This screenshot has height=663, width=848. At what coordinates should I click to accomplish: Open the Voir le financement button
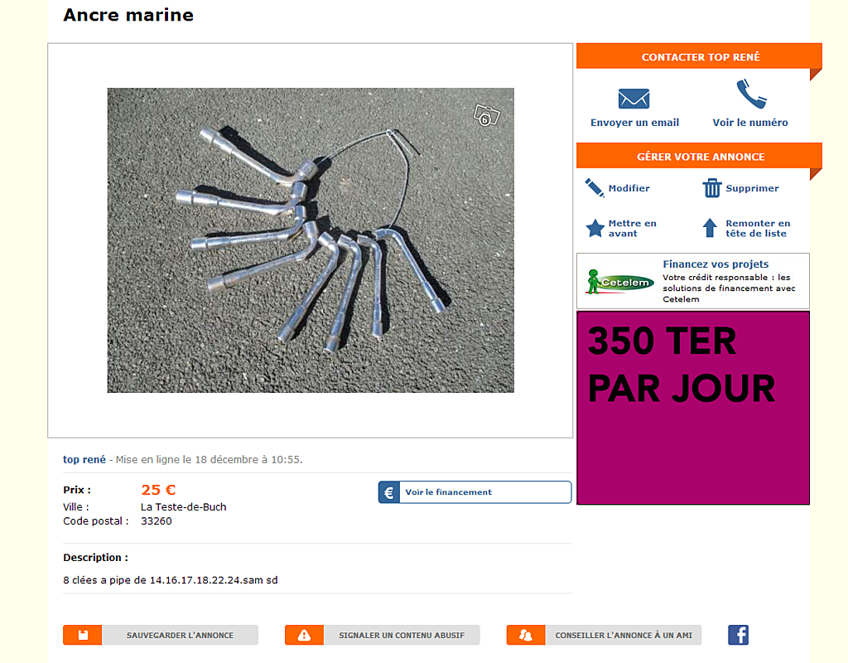(x=475, y=492)
